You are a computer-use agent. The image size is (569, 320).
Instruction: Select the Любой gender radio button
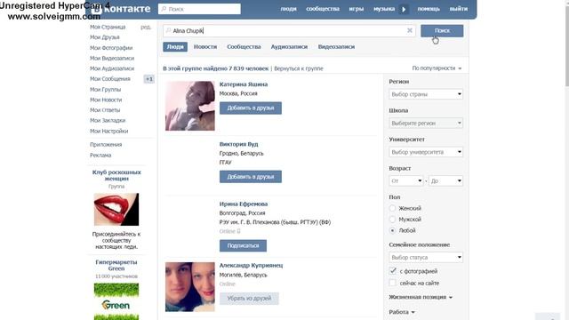click(392, 230)
